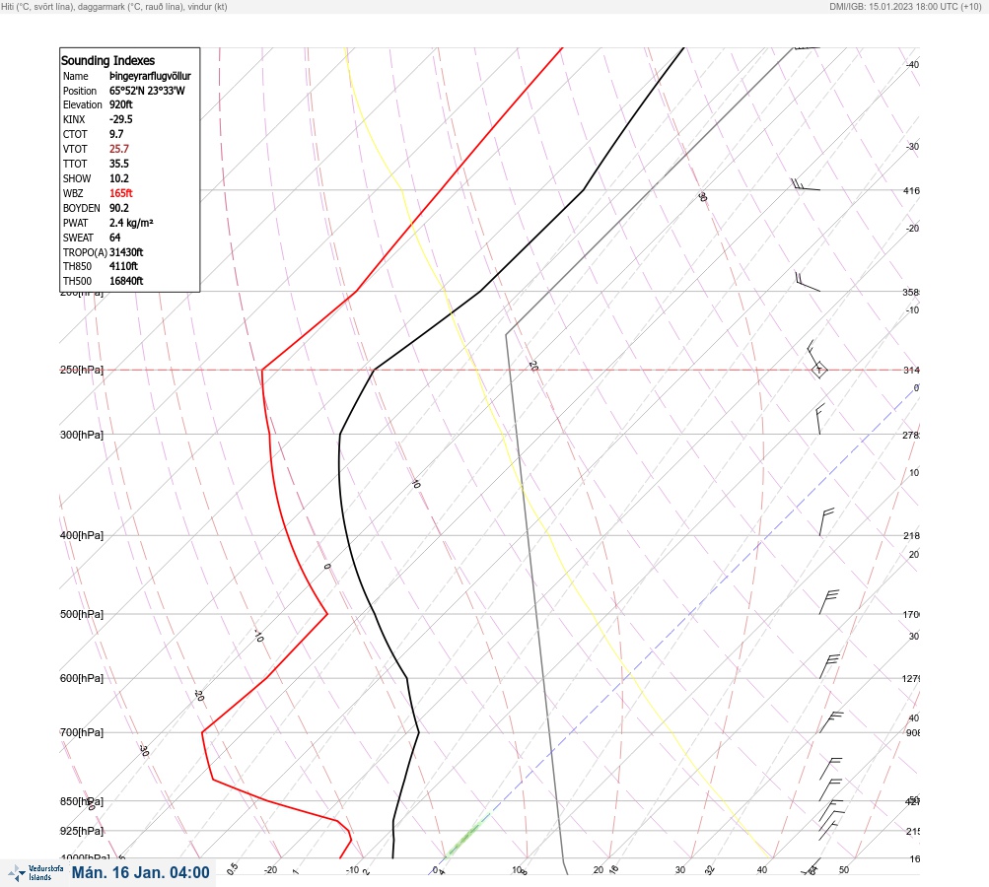Click the CTOT value '9.7'
Image resolution: width=989 pixels, height=887 pixels.
[116, 134]
